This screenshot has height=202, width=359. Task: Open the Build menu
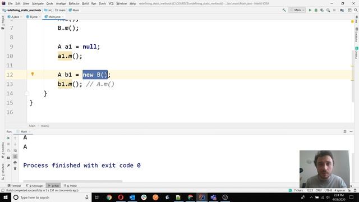(85, 3)
